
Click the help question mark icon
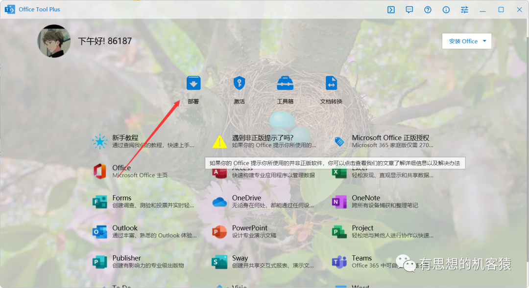pyautogui.click(x=428, y=9)
